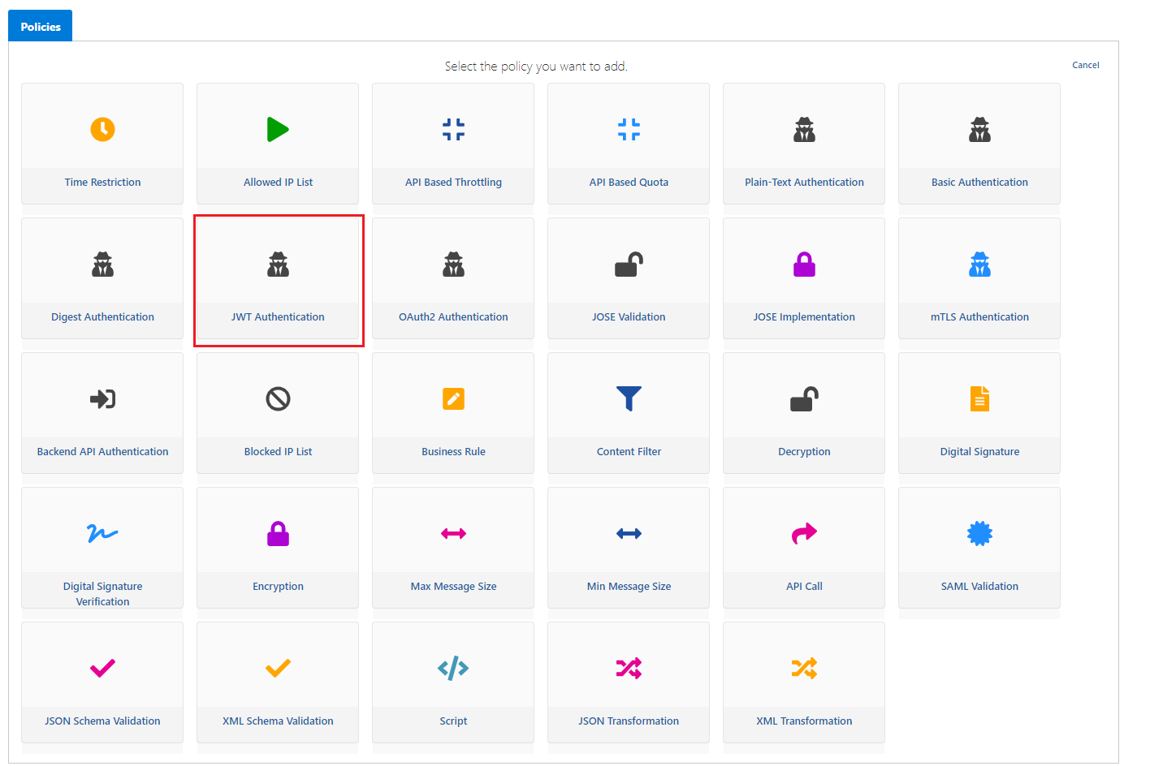Pick the SAML Validation badge icon
The width and height of the screenshot is (1150, 766).
coord(979,533)
